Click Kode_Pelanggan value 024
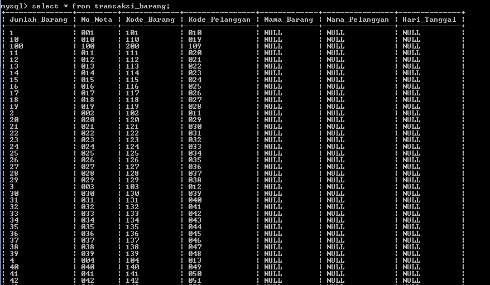The height and width of the screenshot is (285, 490). (x=195, y=80)
